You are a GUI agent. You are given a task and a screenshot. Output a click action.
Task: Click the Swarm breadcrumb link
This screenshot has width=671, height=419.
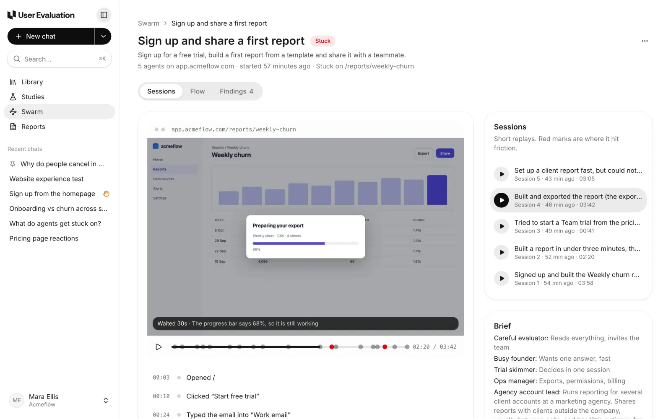[148, 23]
